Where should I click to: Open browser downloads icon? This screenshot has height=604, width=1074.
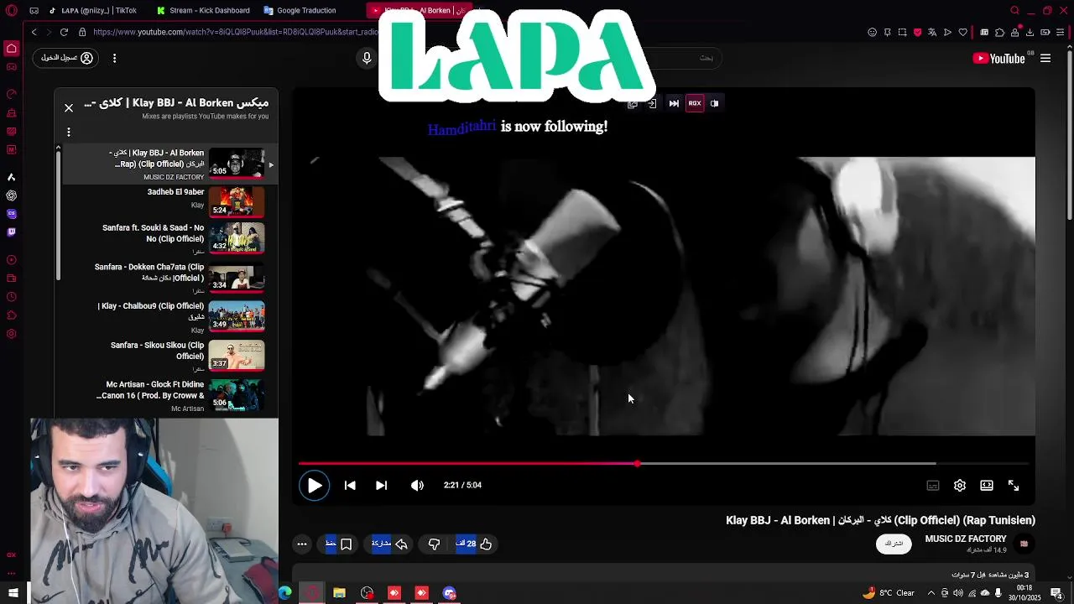pyautogui.click(x=1030, y=32)
